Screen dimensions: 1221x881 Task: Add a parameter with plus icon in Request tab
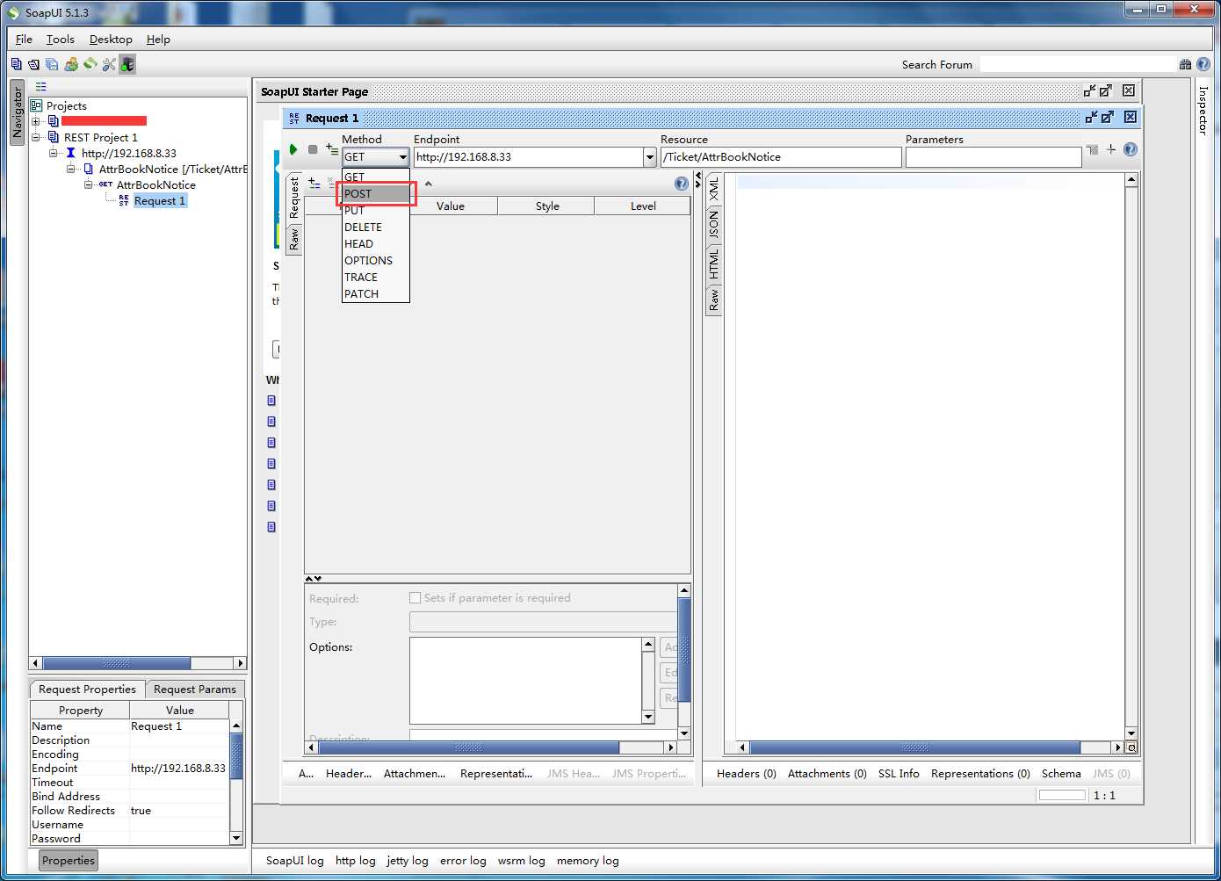pos(314,183)
